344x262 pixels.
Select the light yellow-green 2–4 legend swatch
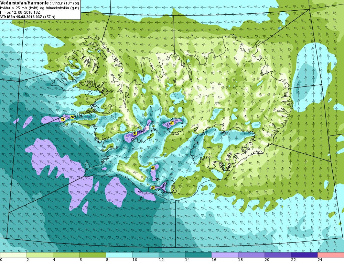point(40,255)
